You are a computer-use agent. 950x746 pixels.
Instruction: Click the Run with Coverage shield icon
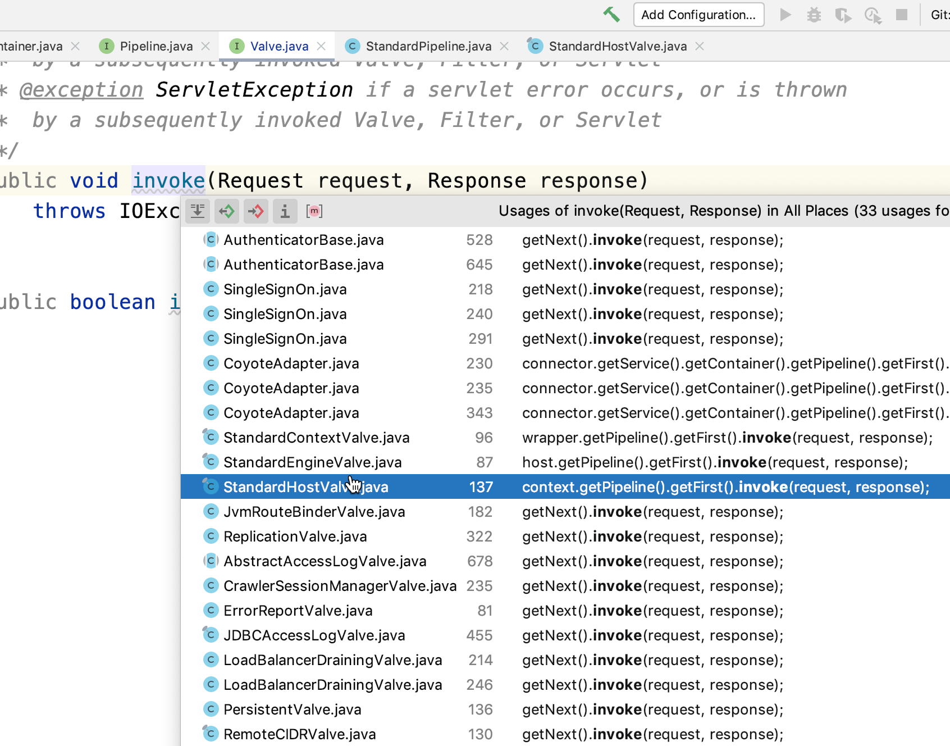point(843,15)
